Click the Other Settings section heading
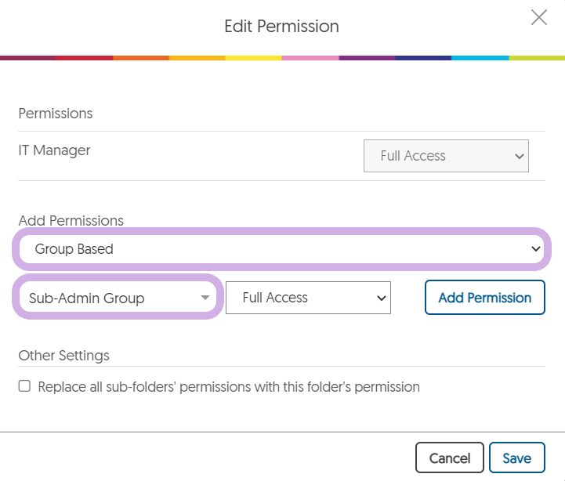Viewport: 565px width, 481px height. click(63, 355)
